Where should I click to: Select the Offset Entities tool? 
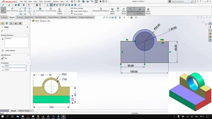60,11
